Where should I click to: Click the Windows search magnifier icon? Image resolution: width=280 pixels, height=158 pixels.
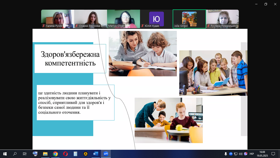(15, 154)
